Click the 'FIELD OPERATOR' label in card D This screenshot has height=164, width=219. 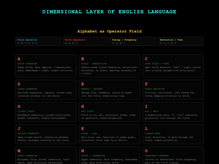pyautogui.click(x=28, y=89)
